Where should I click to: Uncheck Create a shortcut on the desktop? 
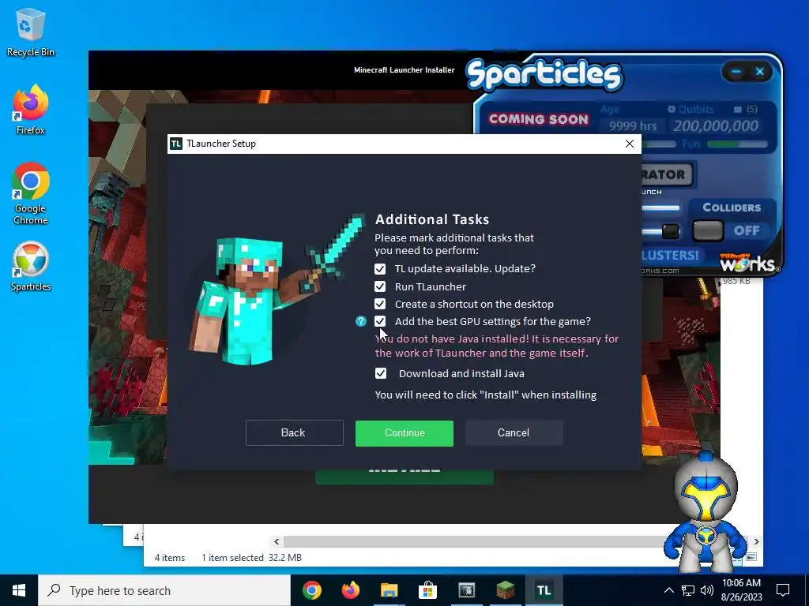[380, 304]
